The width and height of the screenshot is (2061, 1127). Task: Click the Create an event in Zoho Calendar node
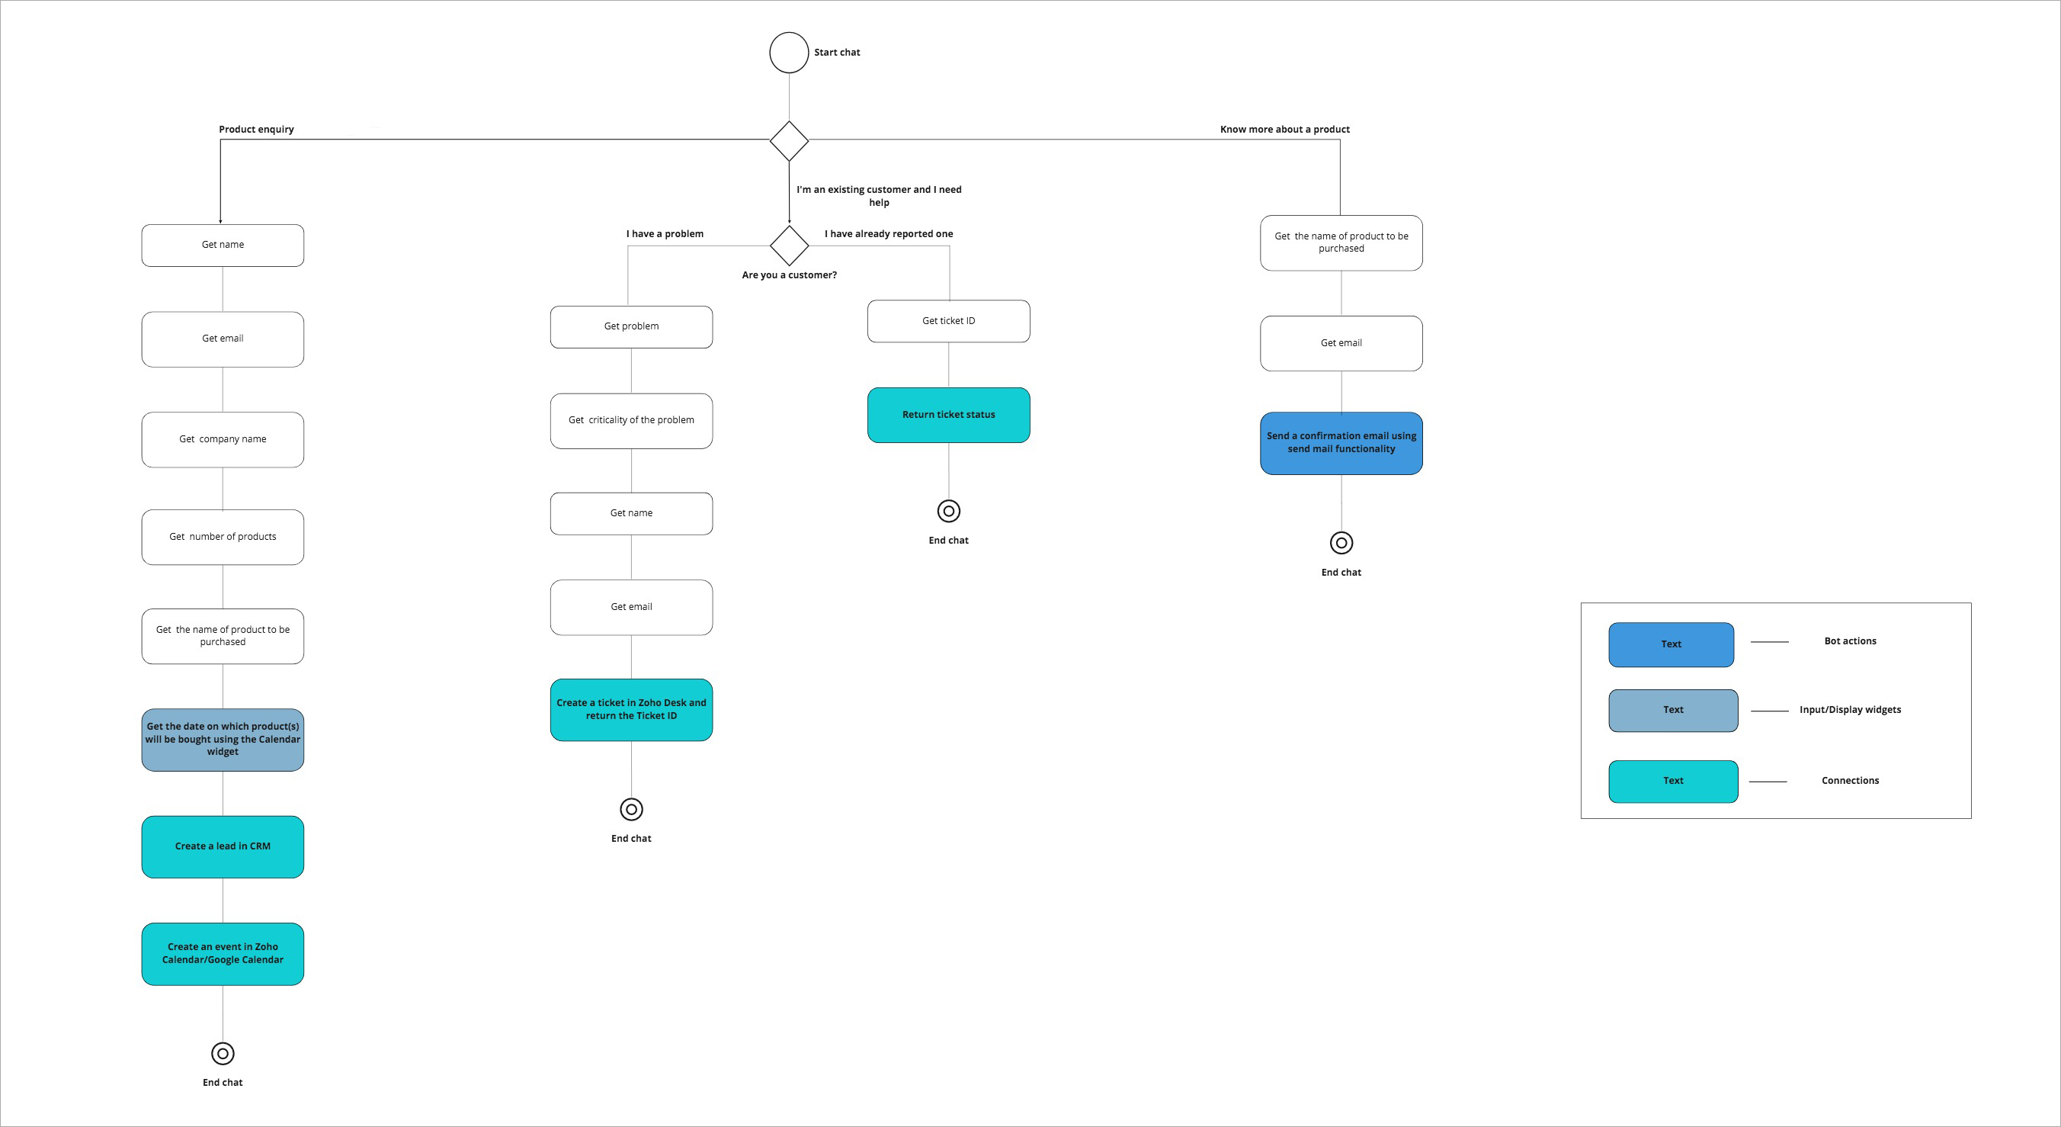(x=225, y=951)
